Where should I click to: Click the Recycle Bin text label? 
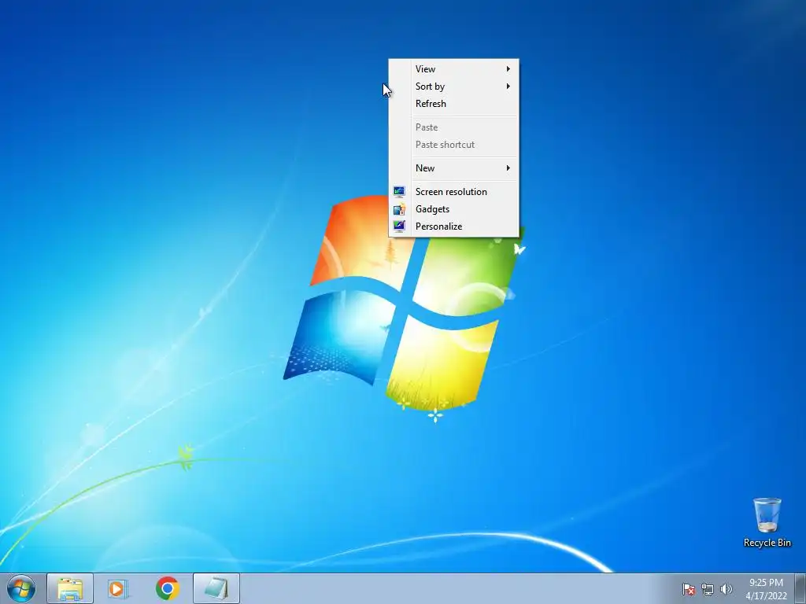[767, 543]
